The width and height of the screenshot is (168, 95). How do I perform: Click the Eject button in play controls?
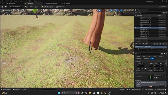click(x=50, y=7)
